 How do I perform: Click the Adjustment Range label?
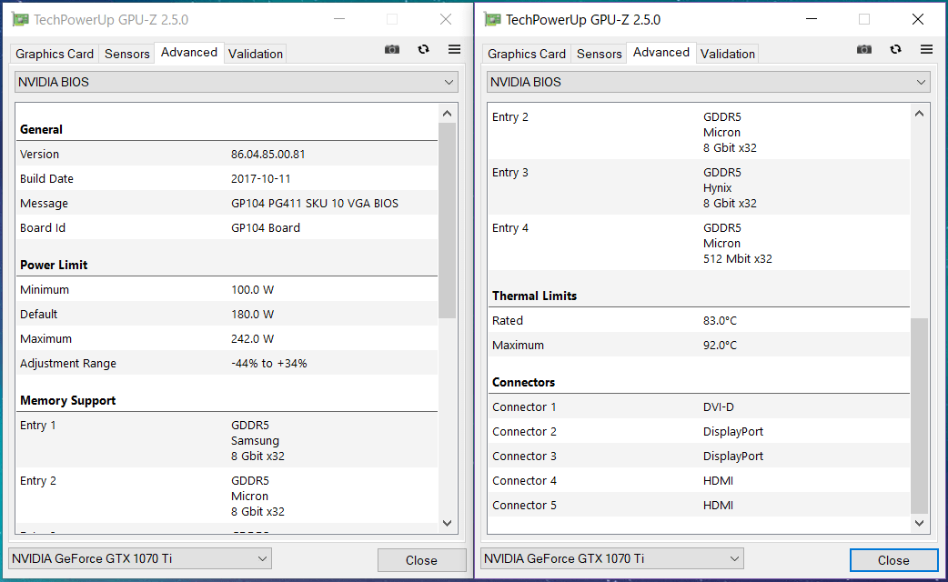[x=67, y=363]
